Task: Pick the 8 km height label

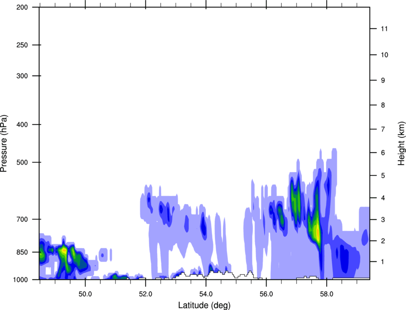Action: tap(383, 105)
